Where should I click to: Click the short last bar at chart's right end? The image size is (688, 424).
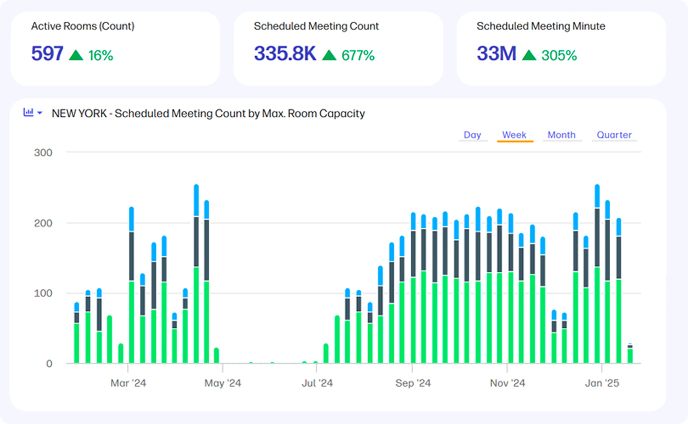630,354
